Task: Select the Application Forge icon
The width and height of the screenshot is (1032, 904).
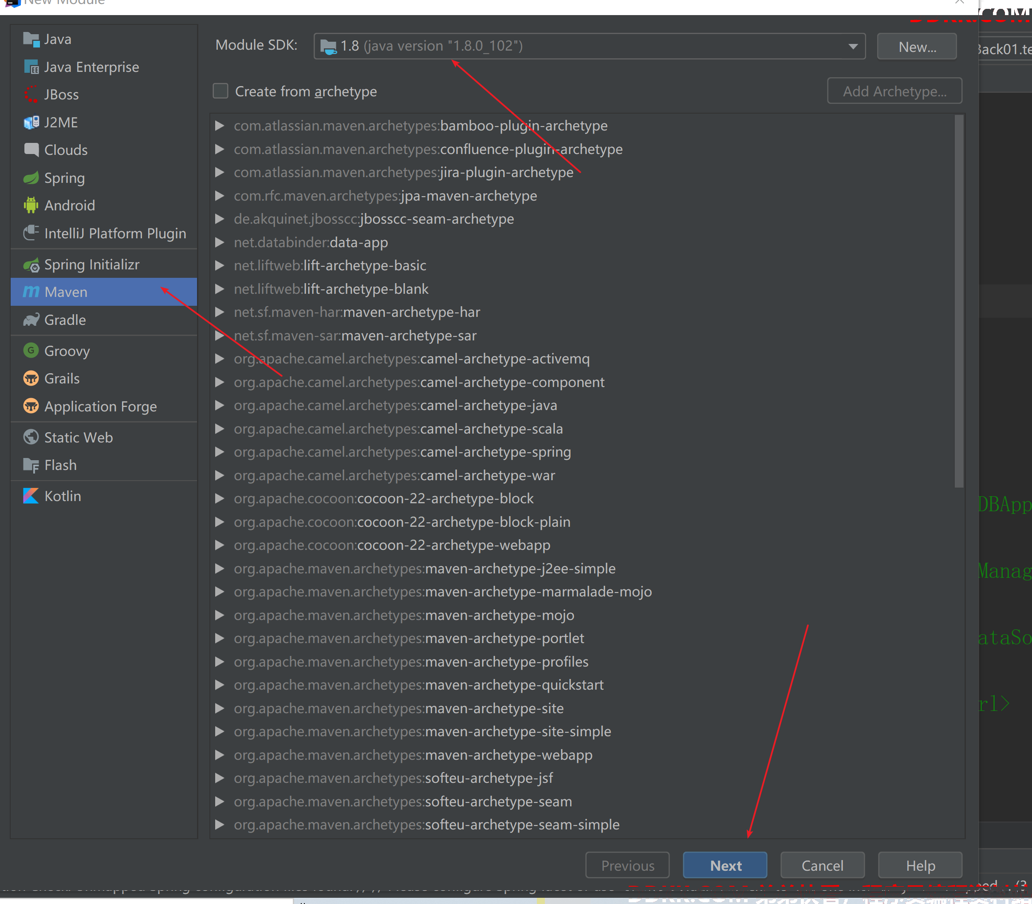Action: 31,406
